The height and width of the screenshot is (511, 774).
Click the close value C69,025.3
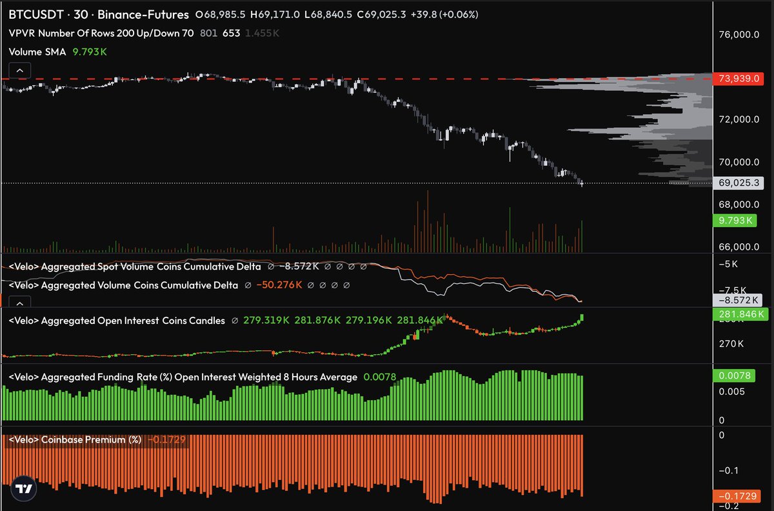383,14
